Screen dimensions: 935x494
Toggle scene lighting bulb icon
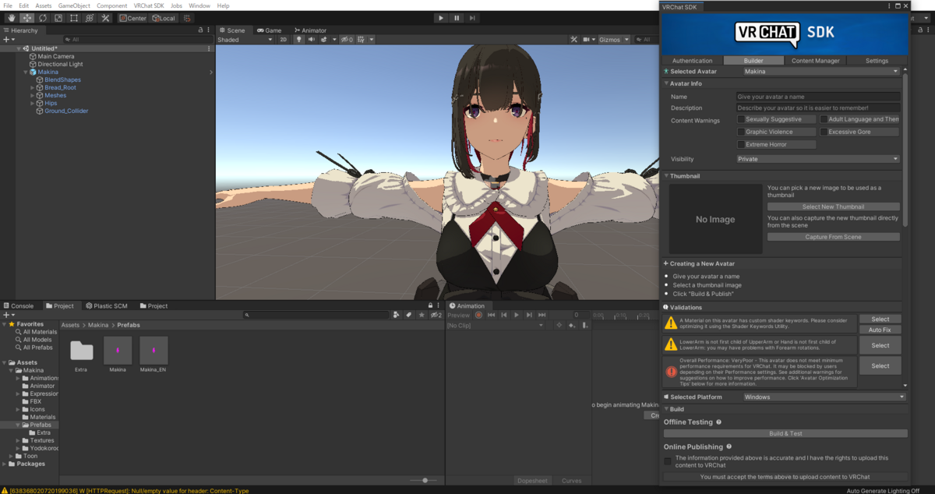[298, 39]
